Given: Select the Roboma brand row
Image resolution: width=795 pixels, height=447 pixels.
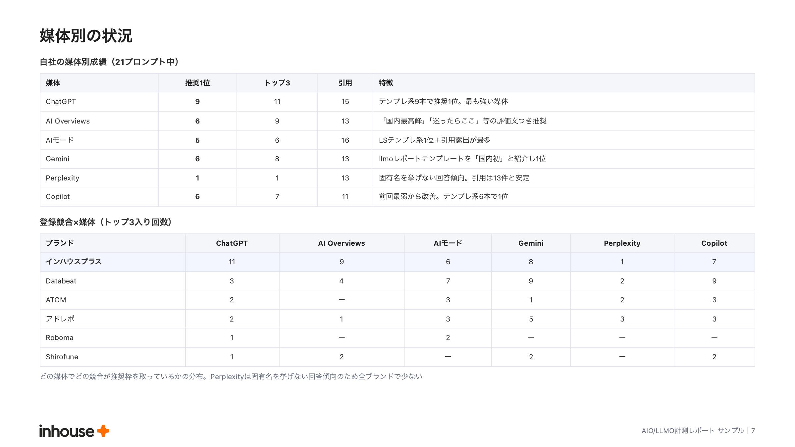Looking at the screenshot, I should pyautogui.click(x=397, y=338).
